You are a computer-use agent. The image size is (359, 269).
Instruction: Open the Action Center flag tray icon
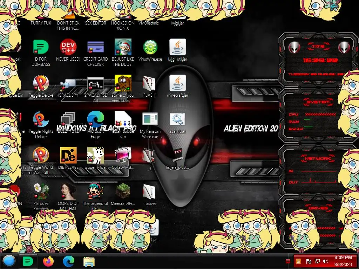tap(309, 261)
